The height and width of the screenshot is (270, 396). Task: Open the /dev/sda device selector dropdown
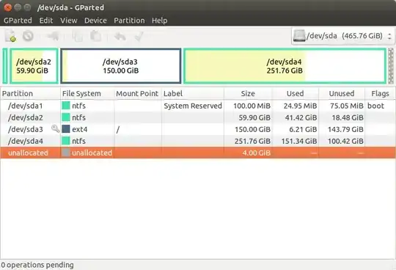[342, 36]
